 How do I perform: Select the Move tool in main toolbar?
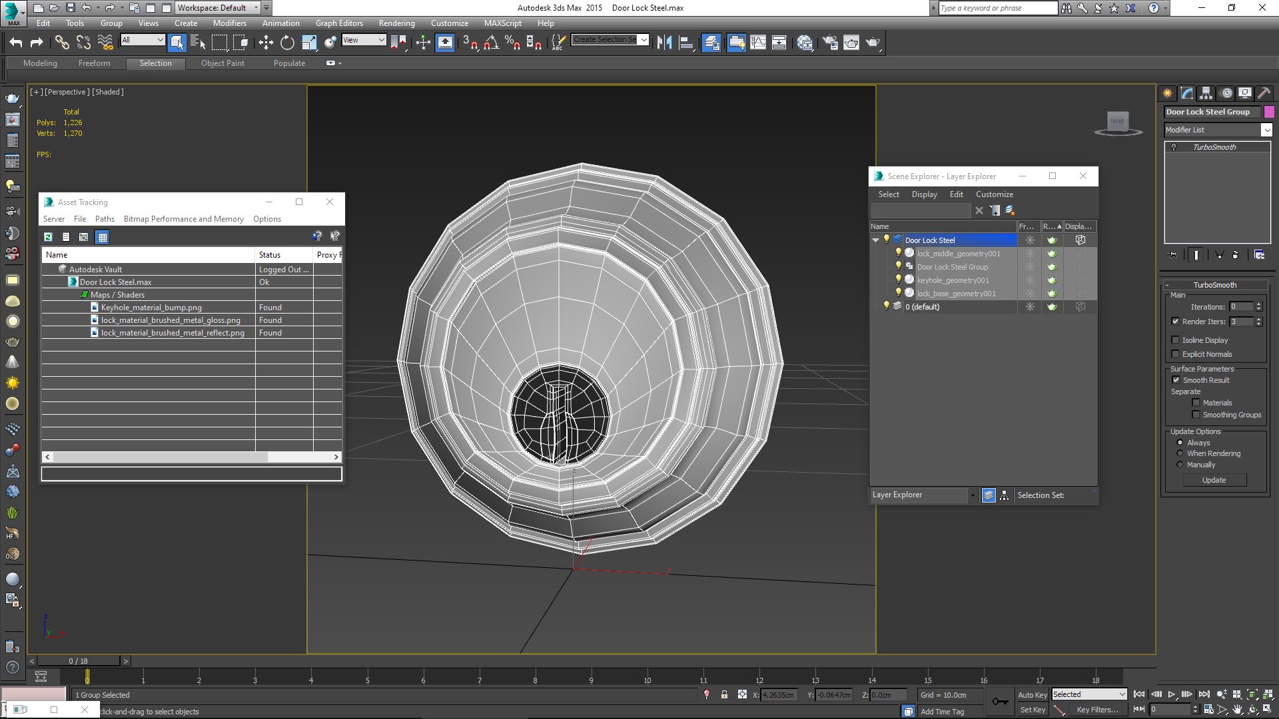coord(266,43)
